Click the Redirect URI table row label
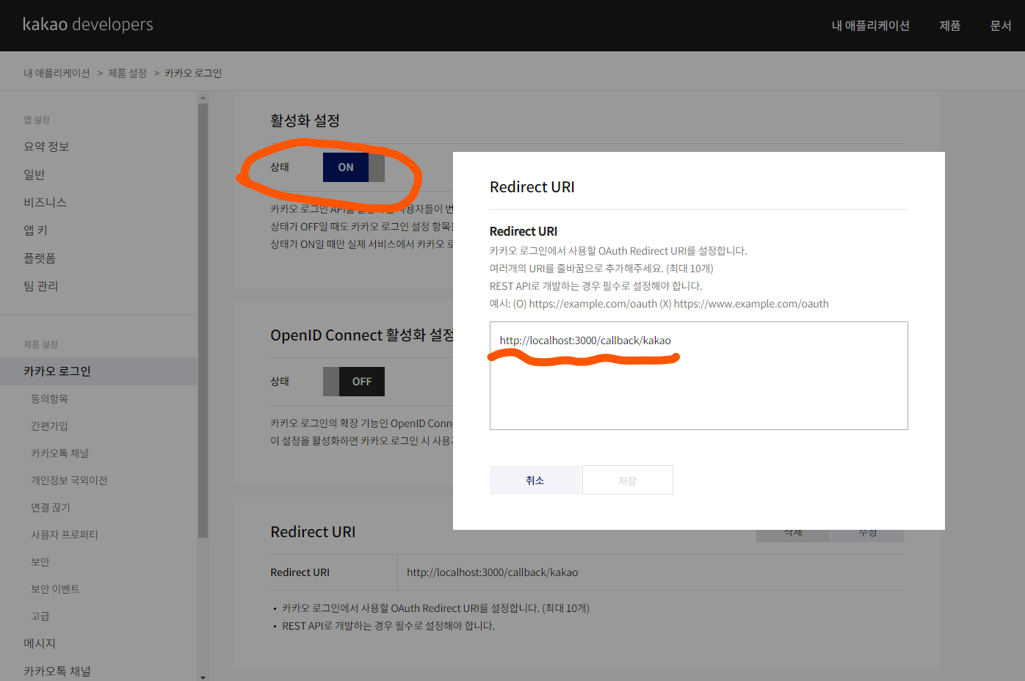 click(300, 572)
